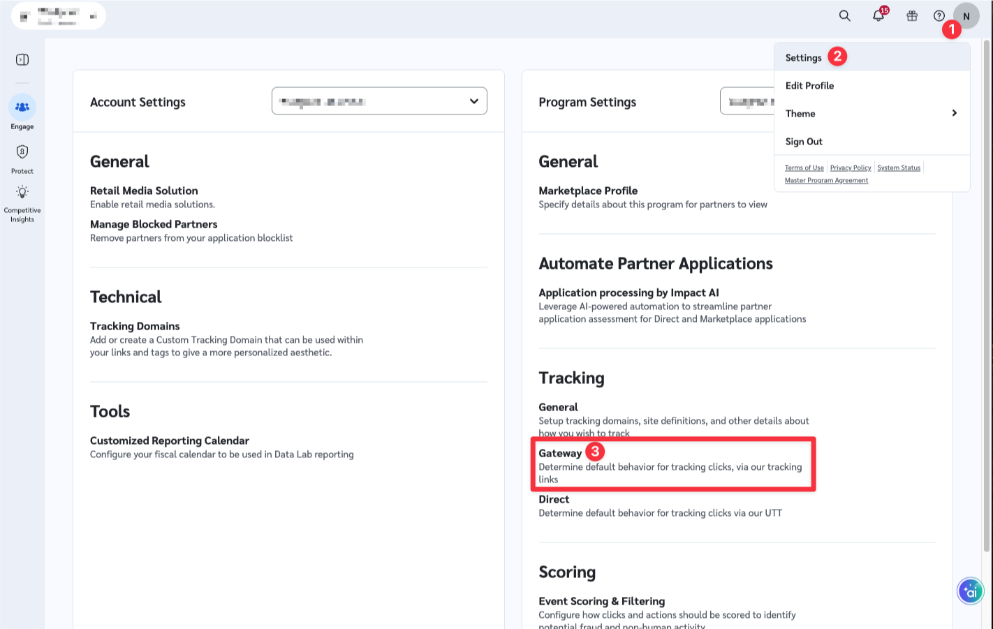
Task: Open Application processing by Impact AI
Action: tap(628, 293)
